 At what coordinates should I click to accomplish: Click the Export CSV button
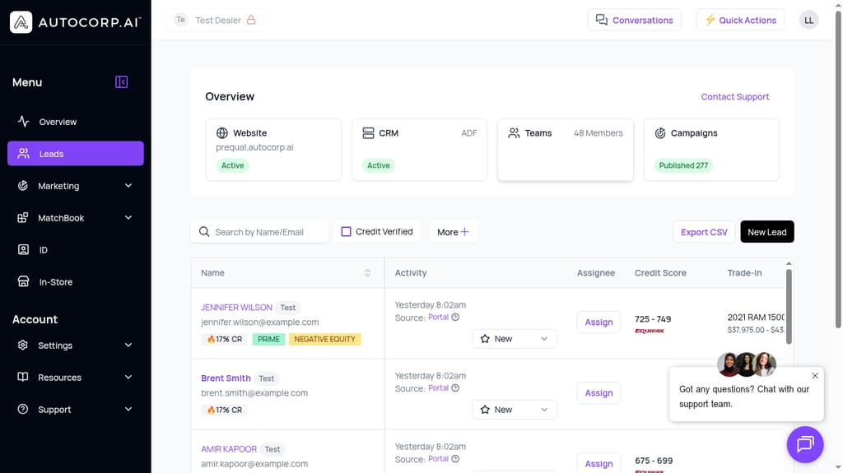point(704,232)
